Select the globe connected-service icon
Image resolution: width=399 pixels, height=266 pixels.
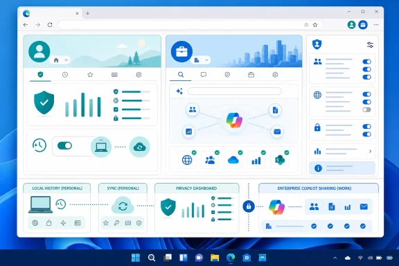(187, 160)
